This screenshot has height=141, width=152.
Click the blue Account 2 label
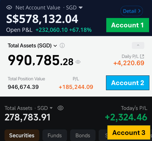(x=128, y=83)
